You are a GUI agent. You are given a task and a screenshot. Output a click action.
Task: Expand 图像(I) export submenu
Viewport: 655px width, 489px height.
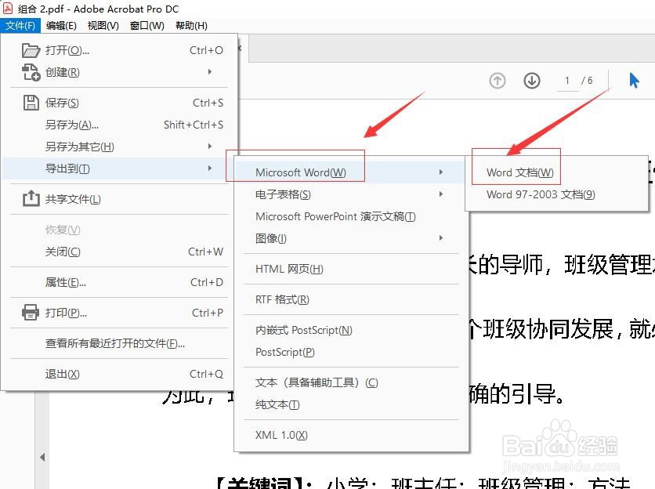[x=350, y=238]
